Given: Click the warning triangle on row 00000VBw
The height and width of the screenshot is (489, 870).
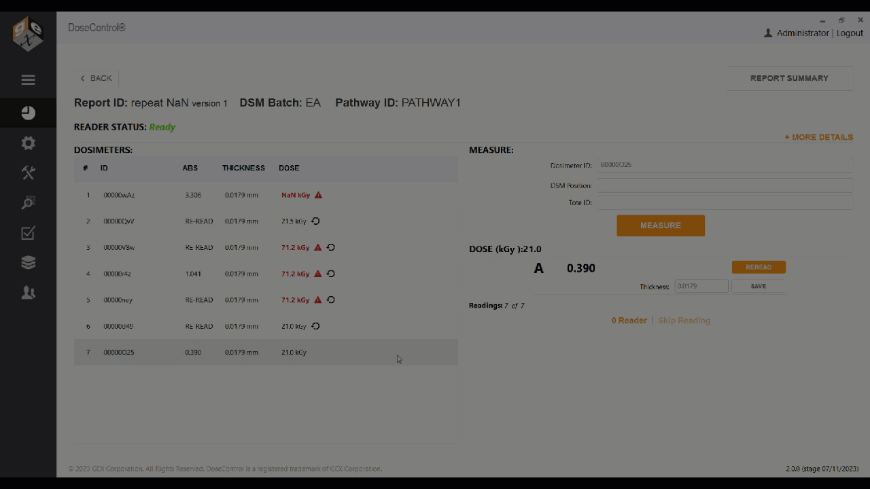Looking at the screenshot, I should point(317,247).
